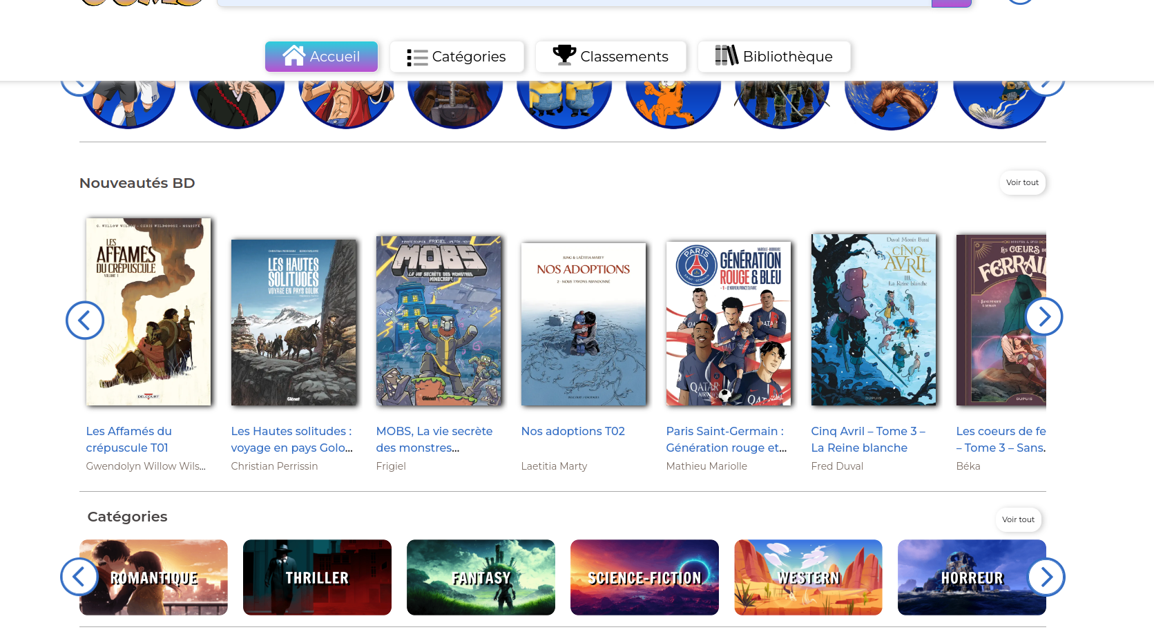Screen dimensions: 1154x632
Task: Open the Bibliothèque tab
Action: tap(773, 57)
